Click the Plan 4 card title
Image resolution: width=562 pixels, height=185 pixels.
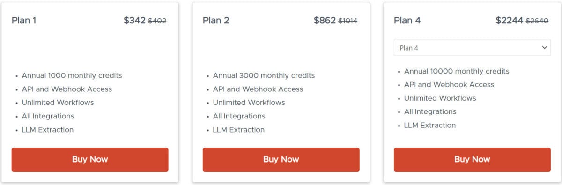tap(407, 21)
